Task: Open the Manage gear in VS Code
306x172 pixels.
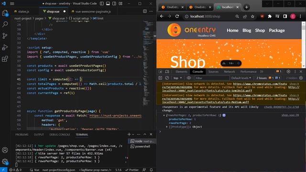Action: [5, 161]
